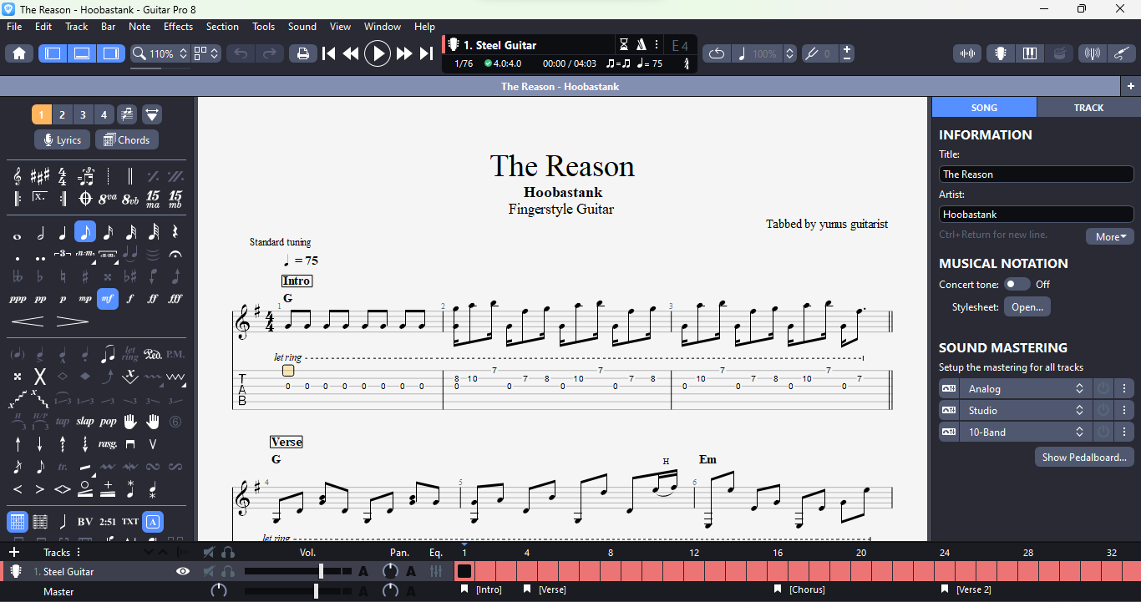Switch to the TRACK tab
1141x602 pixels.
point(1088,108)
